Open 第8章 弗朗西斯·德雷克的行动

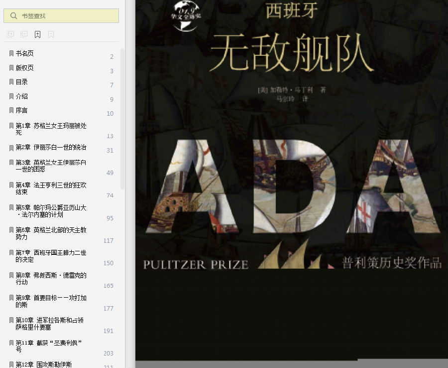tap(51, 278)
